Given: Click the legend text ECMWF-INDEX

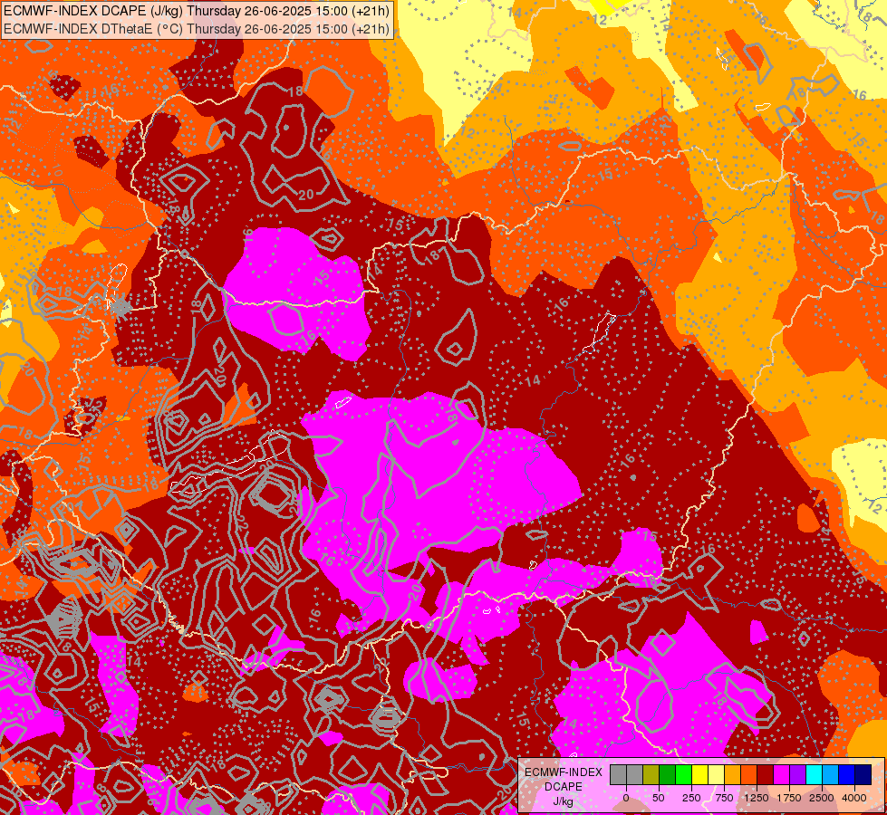Looking at the screenshot, I should pyautogui.click(x=564, y=772).
